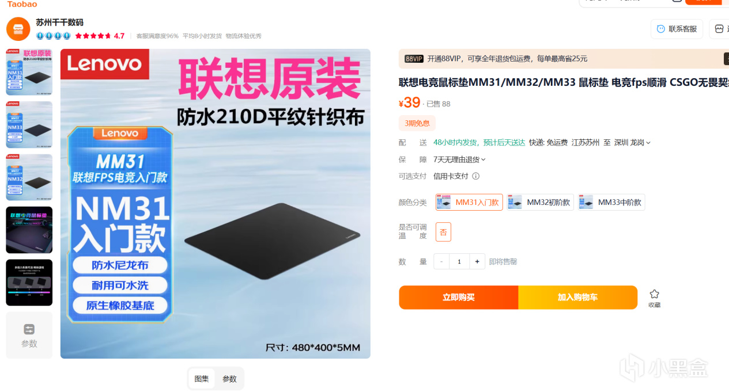Image resolution: width=729 pixels, height=392 pixels.
Task: Click the 加入购物车 button
Action: 578,298
